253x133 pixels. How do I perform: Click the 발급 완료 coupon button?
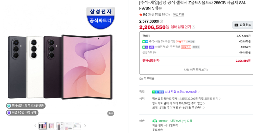pos(243,25)
